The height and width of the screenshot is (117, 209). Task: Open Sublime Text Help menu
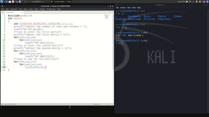tap(59, 9)
